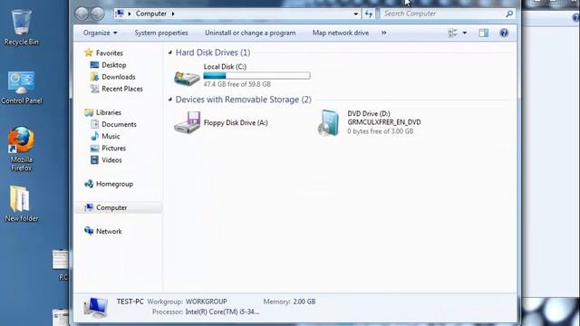Click the Libraries icon in sidebar
The image size is (580, 326).
(x=89, y=112)
